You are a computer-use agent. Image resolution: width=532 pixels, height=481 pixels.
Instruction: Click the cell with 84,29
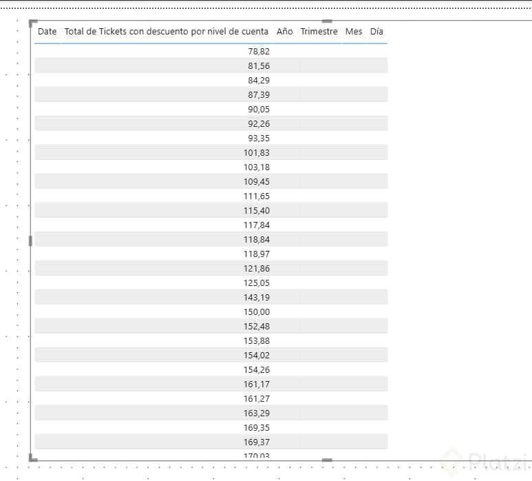[x=259, y=81]
